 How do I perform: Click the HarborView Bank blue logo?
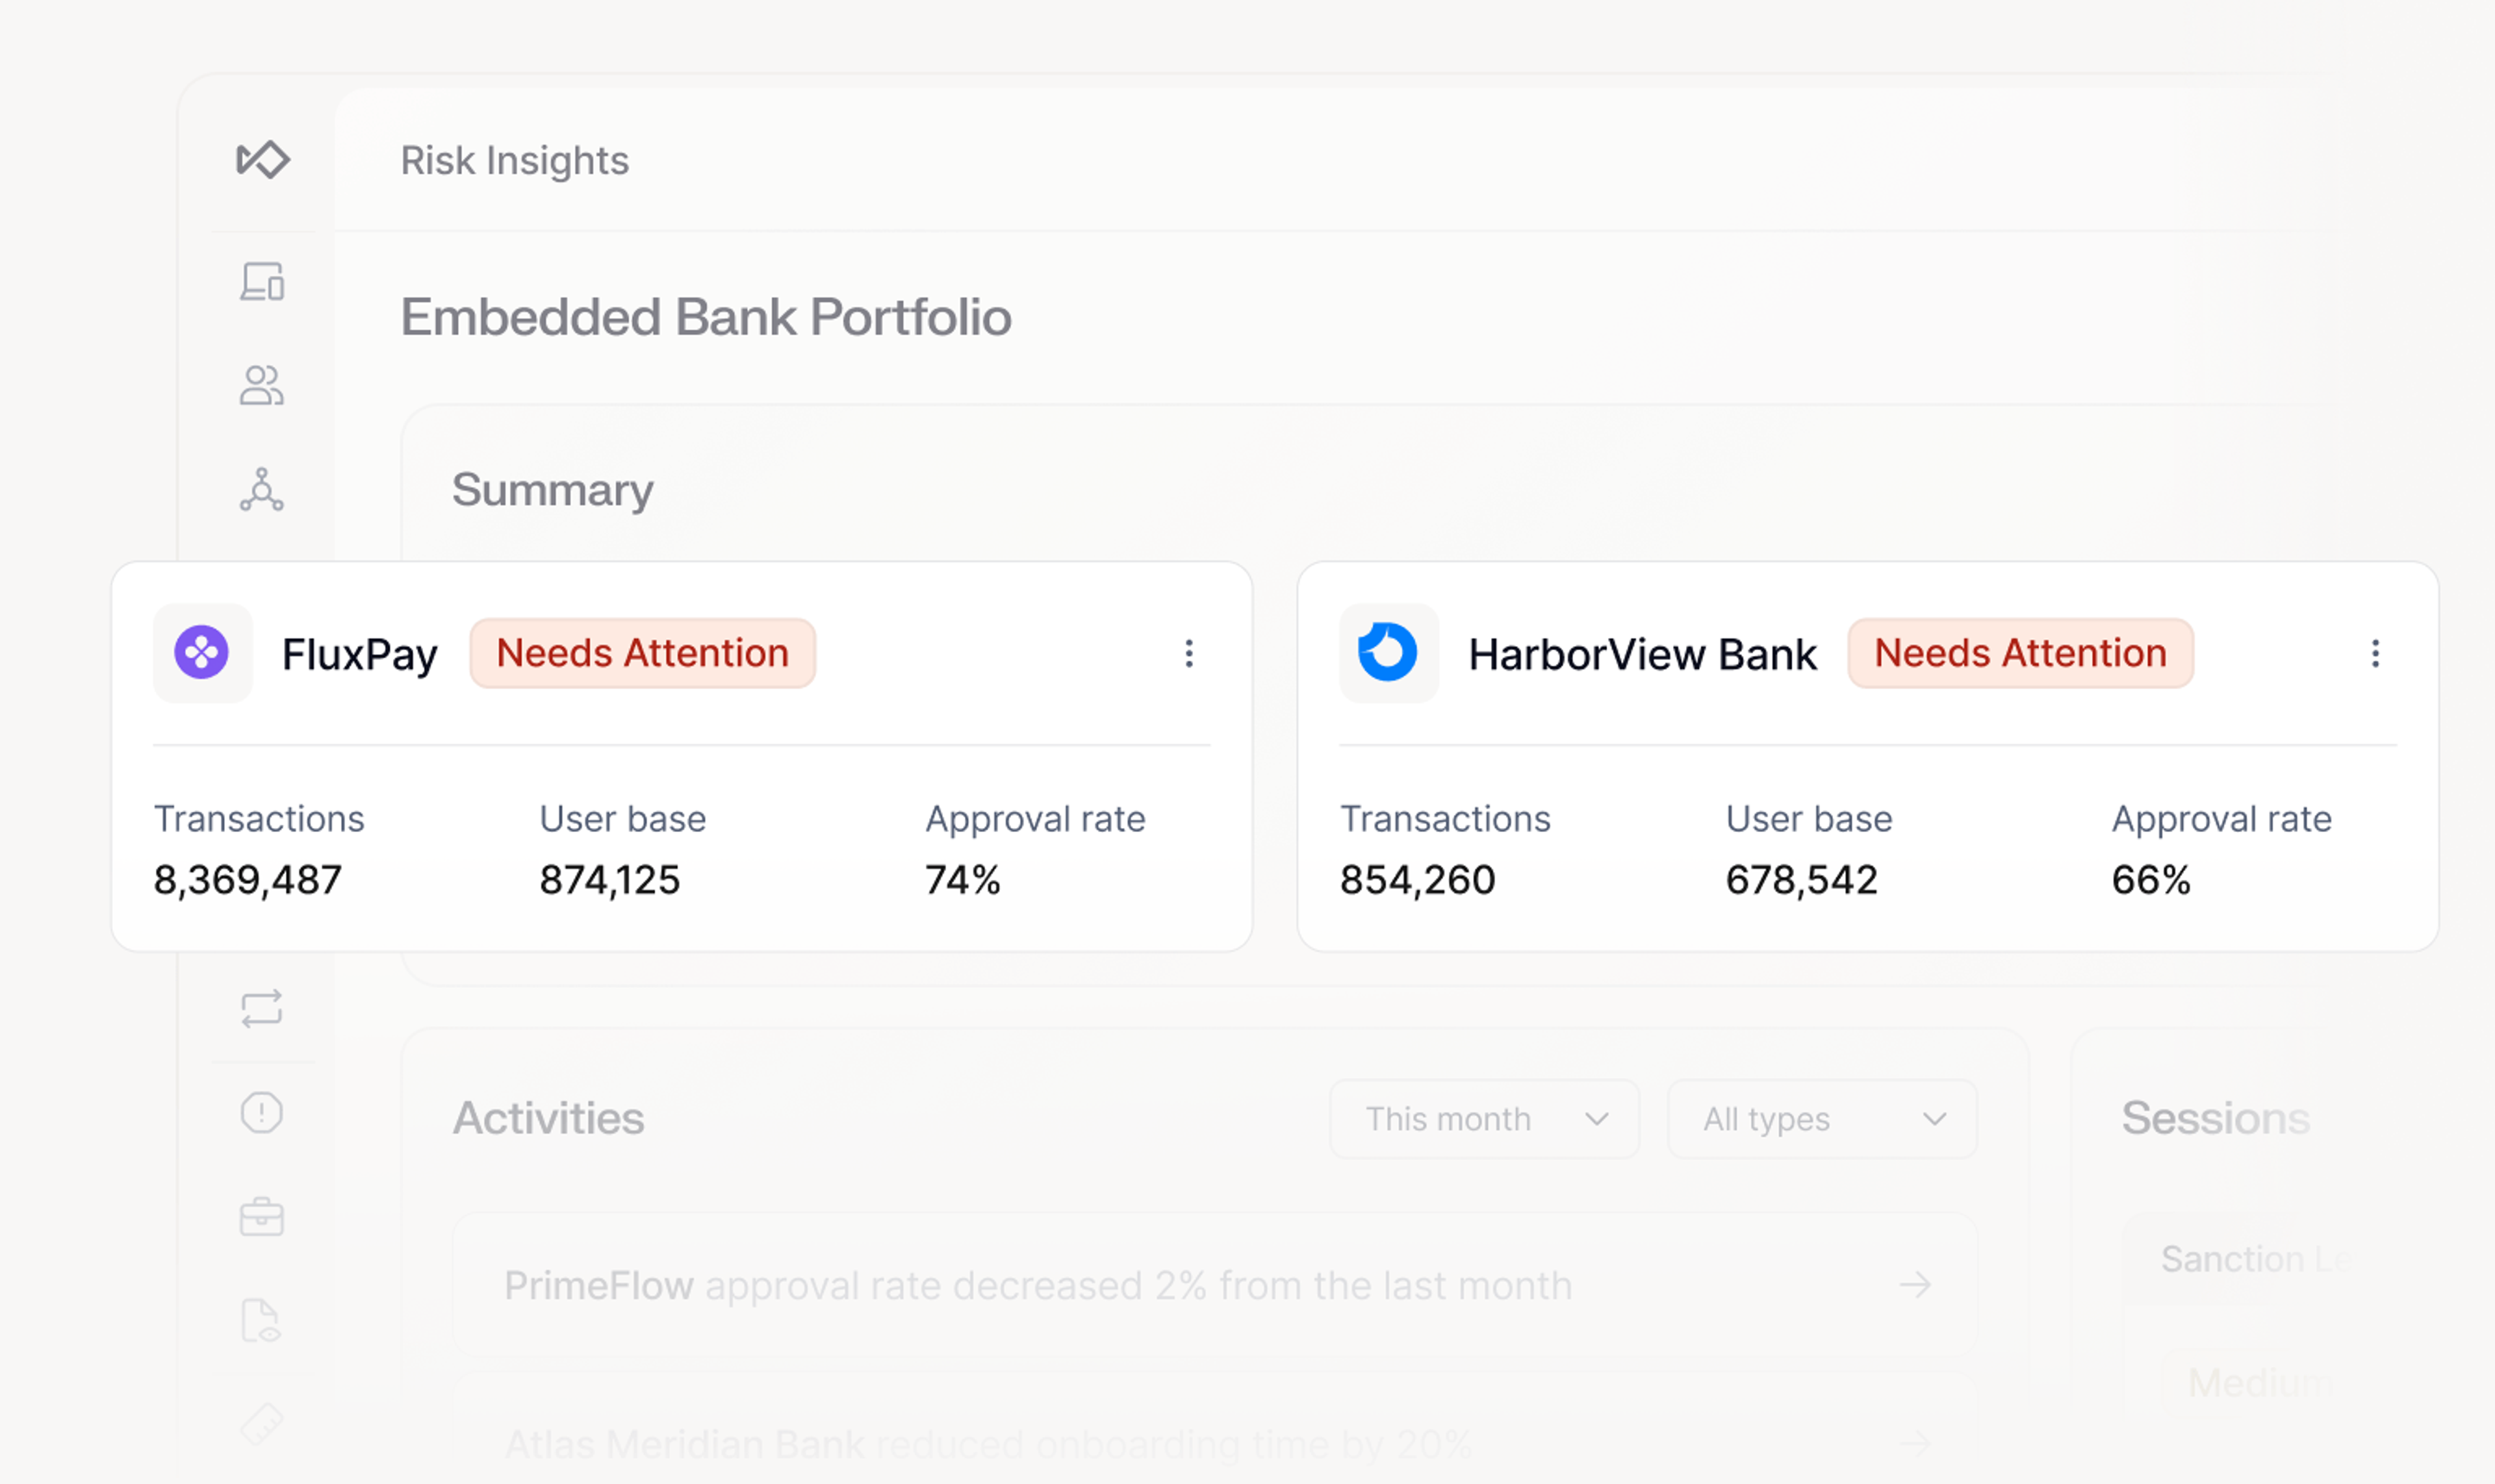tap(1388, 653)
